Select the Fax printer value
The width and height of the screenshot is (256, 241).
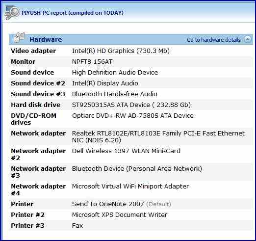77,226
